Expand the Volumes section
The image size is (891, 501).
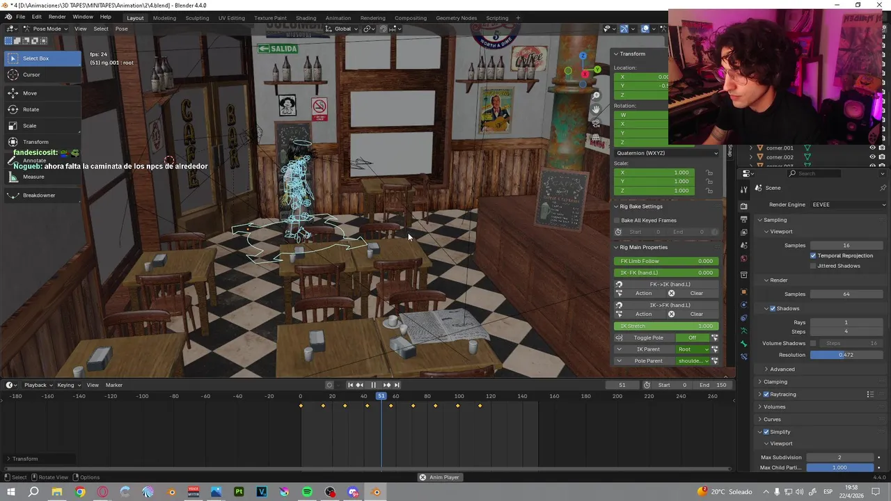tap(774, 407)
